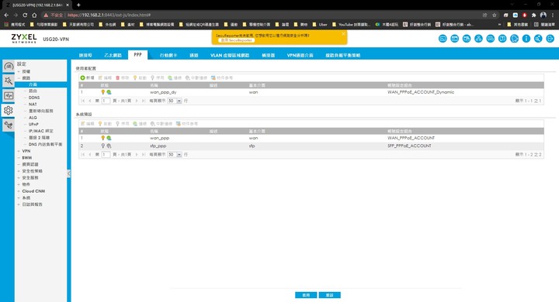
Task: Click Connect in system default toolbar
Action: coord(140,124)
